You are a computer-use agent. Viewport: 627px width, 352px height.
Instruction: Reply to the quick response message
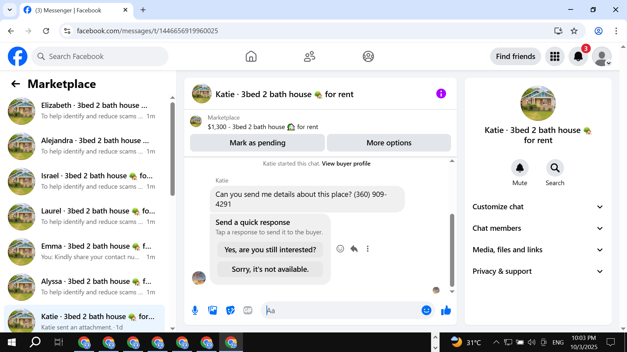(354, 249)
